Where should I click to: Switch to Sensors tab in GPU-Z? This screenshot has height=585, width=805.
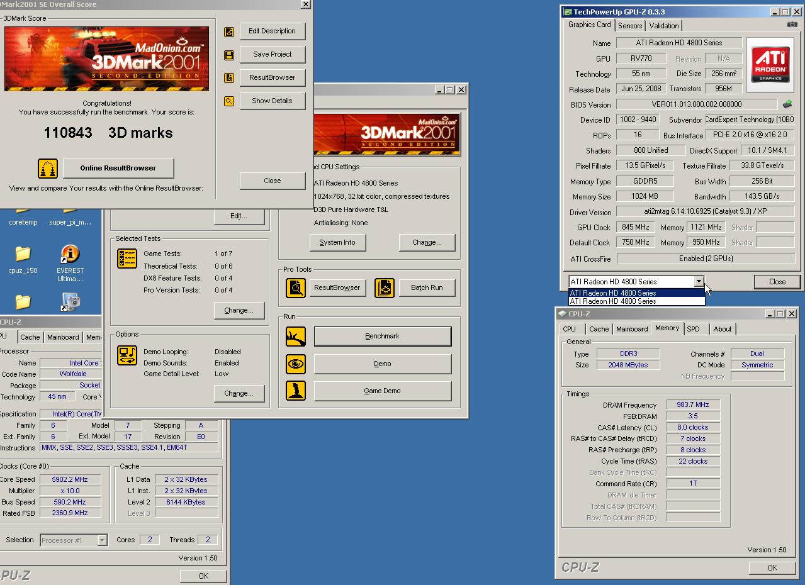point(630,26)
